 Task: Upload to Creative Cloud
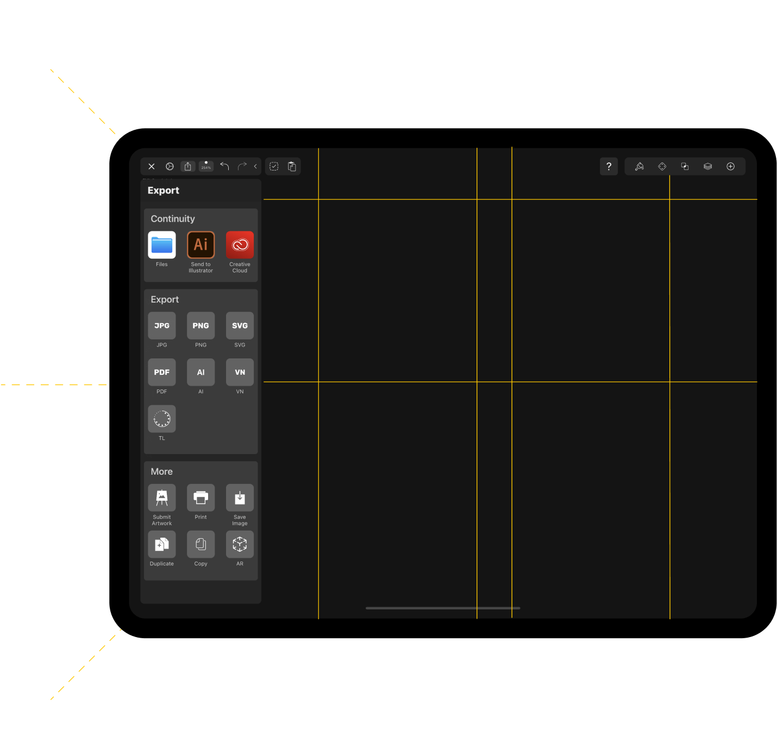pos(240,244)
